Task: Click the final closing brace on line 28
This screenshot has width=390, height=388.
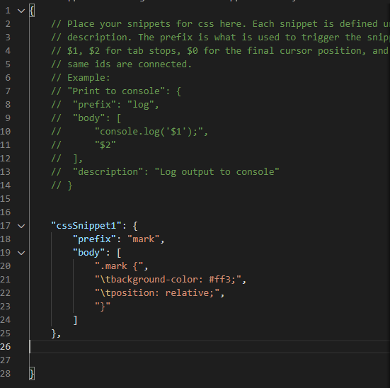Action: (32, 374)
